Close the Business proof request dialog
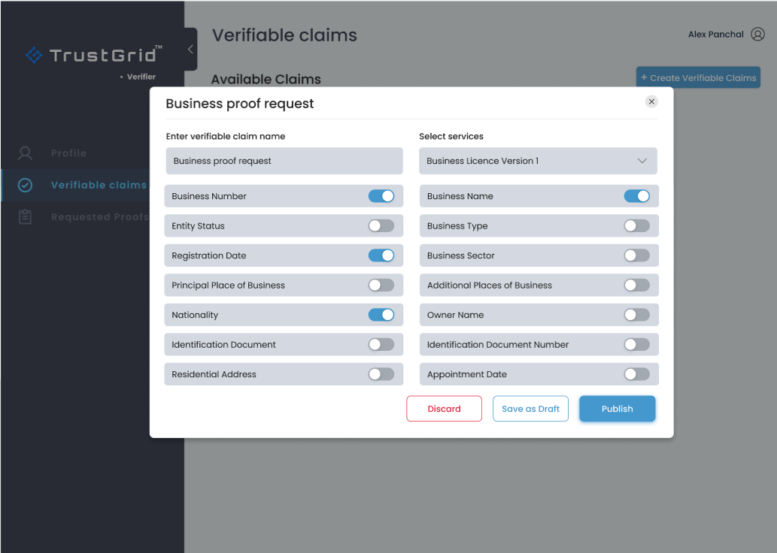 [651, 102]
